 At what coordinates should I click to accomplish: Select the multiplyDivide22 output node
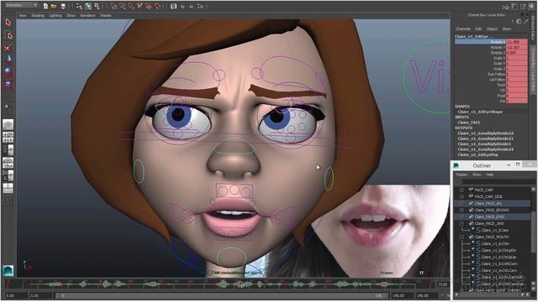486,133
